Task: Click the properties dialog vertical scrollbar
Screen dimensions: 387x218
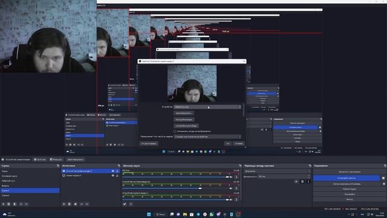Action: click(x=244, y=110)
